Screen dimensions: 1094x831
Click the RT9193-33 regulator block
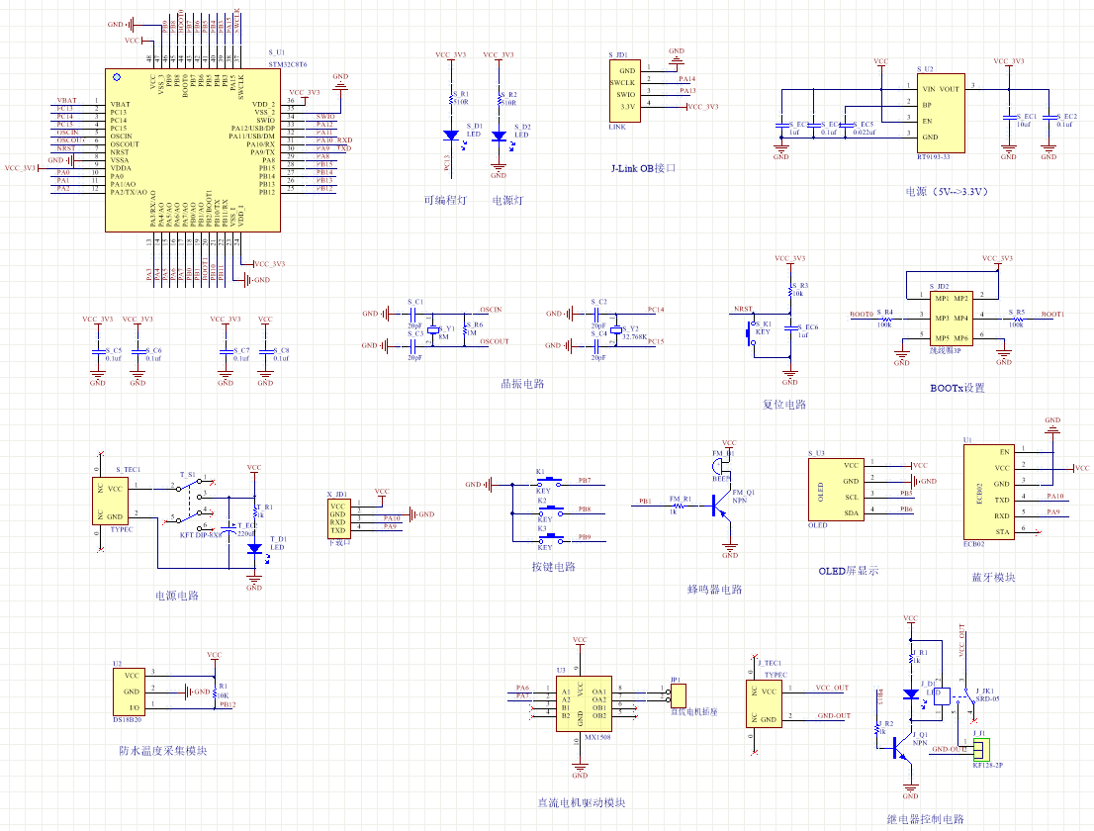point(942,113)
